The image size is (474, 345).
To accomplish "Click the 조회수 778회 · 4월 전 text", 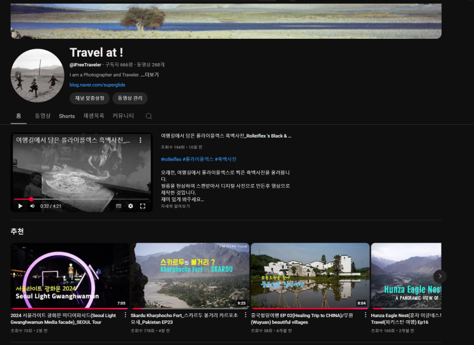I will click(x=151, y=330).
